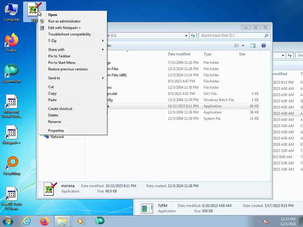
Task: Choose Paste from the context menu
Action: 73,100
